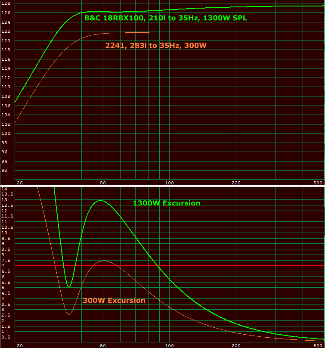
Task: Click 50 Hz label under excursion chart
Action: (x=103, y=345)
